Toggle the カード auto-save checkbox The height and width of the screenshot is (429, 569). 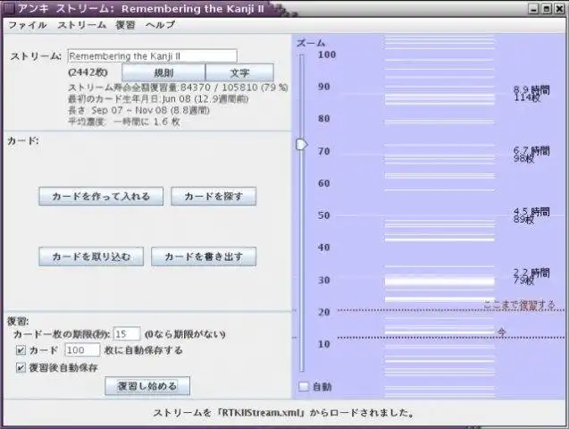click(x=21, y=350)
